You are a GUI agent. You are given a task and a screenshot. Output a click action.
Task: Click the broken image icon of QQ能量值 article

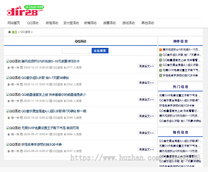8,95
